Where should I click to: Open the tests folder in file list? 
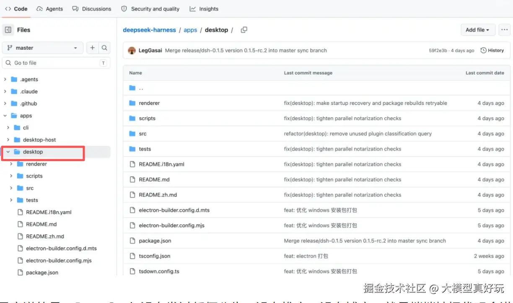pyautogui.click(x=145, y=149)
